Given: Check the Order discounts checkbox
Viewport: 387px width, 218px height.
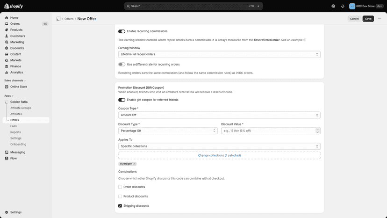Looking at the screenshot, I should tap(120, 187).
